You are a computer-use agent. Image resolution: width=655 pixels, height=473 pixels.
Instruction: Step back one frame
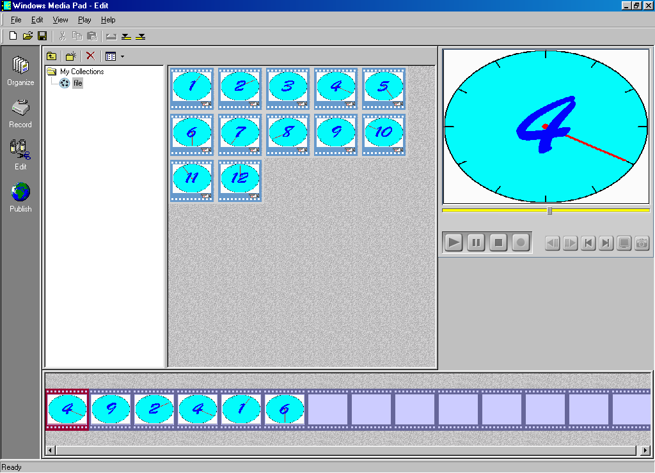tap(553, 243)
